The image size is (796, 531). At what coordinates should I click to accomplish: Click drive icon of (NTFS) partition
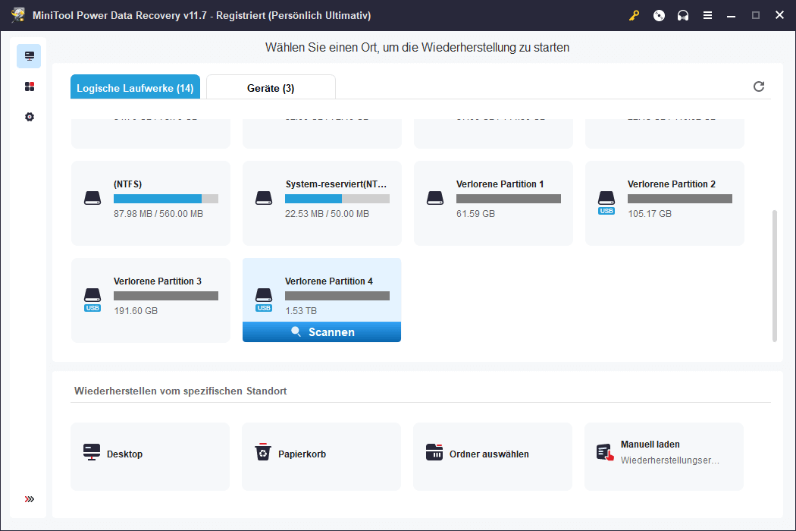92,198
